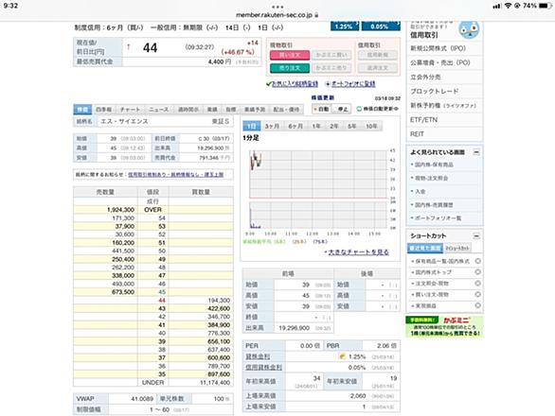
Task: Click the かぶミニ買い button
Action: (x=332, y=55)
